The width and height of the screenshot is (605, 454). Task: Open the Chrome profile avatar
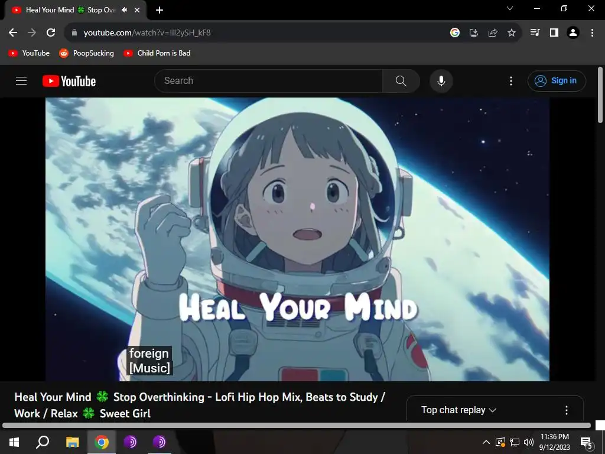(x=573, y=33)
